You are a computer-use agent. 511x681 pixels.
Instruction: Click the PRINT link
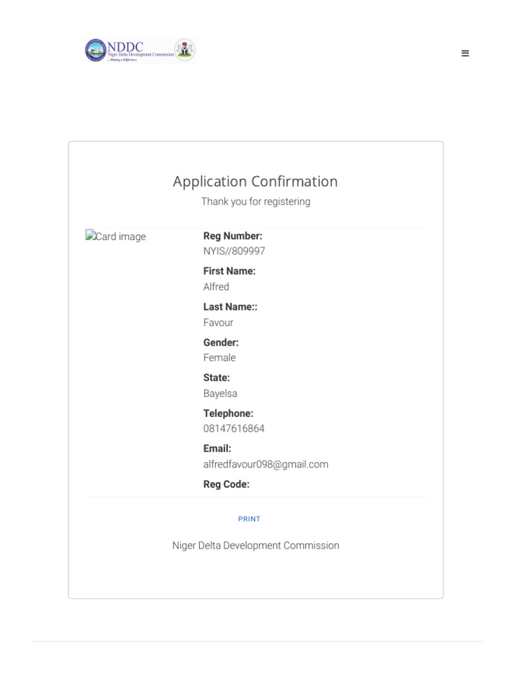click(250, 519)
